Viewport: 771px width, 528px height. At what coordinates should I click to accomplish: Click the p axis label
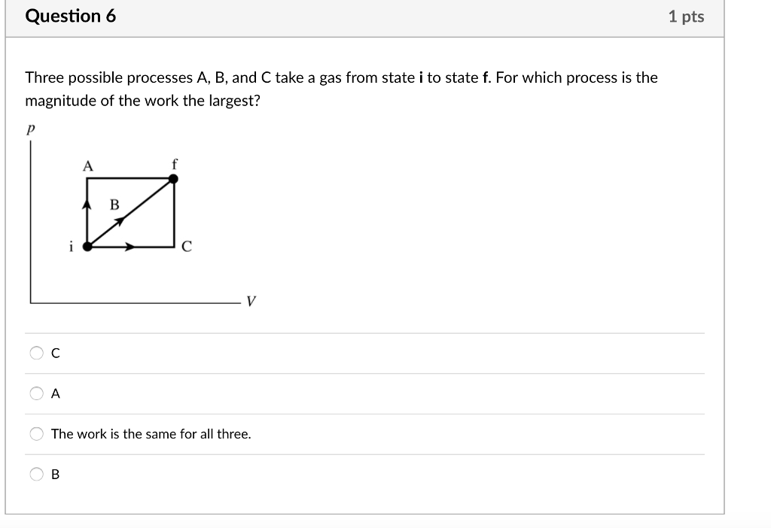click(x=29, y=129)
